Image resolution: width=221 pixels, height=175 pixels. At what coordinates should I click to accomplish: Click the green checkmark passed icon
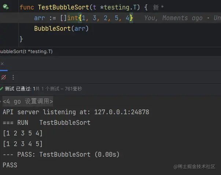[x=1, y=89]
